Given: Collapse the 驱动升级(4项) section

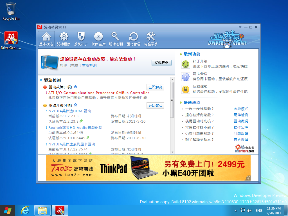Looking at the screenshot, I should 75,105.
